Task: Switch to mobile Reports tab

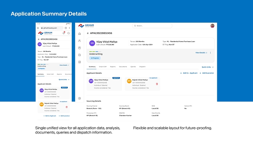Action: 60,74
